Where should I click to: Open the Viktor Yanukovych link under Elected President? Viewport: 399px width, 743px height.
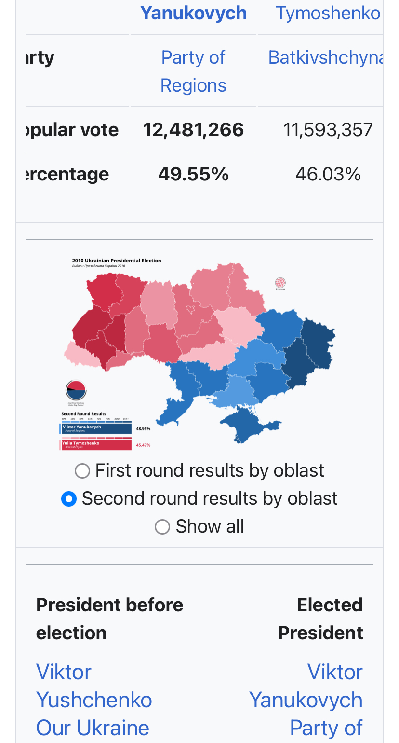pyautogui.click(x=306, y=686)
